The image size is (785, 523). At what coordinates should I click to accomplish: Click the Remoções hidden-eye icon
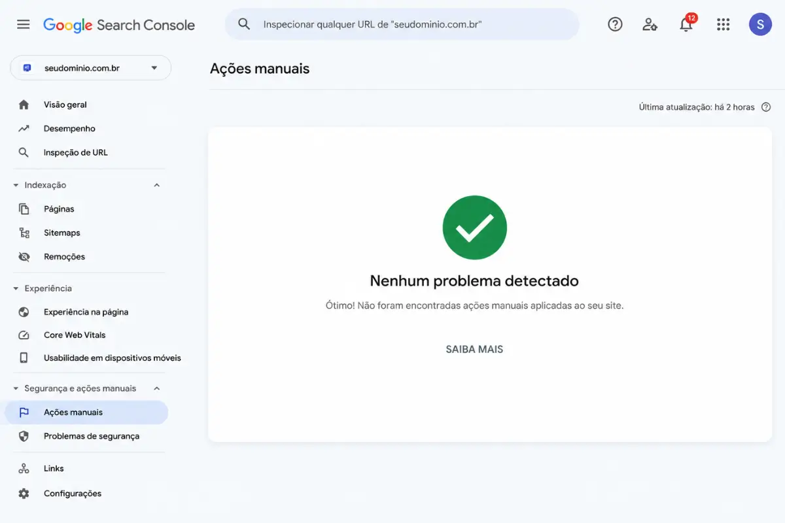[x=24, y=257]
